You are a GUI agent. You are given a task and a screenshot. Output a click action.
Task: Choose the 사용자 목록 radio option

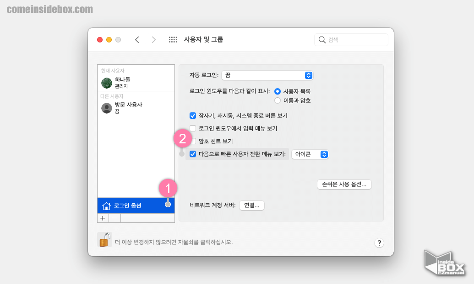pyautogui.click(x=278, y=91)
